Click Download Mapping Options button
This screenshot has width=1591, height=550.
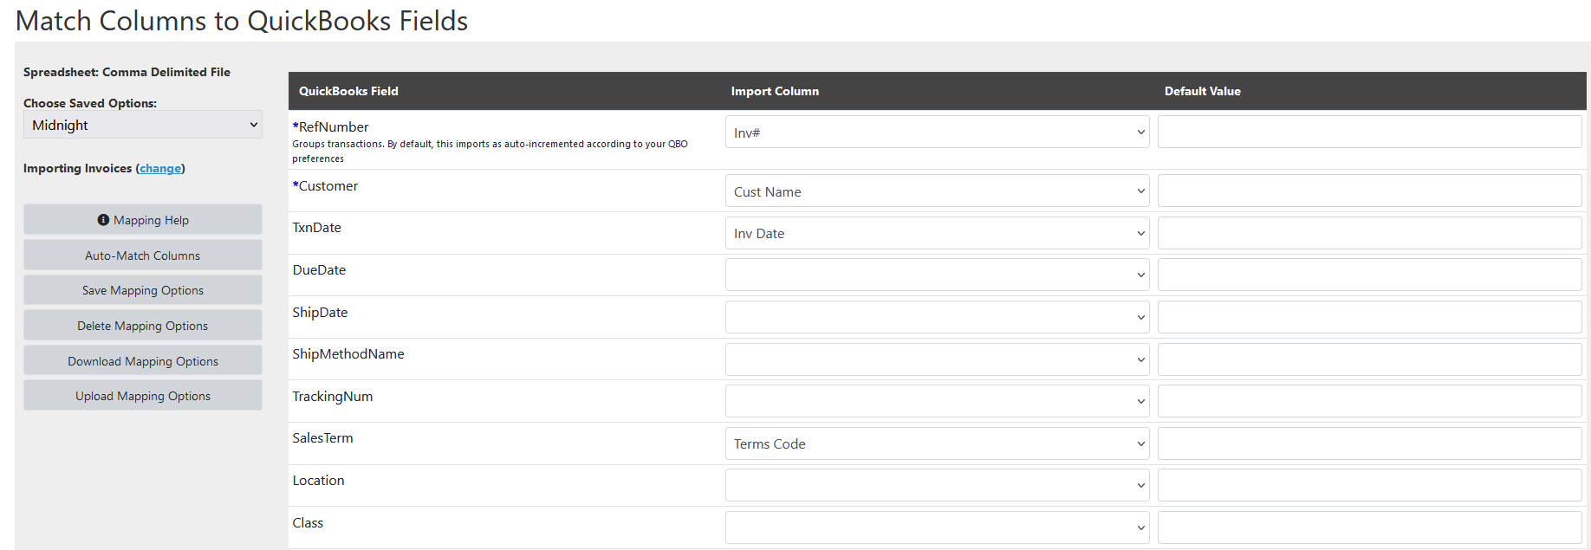click(143, 361)
